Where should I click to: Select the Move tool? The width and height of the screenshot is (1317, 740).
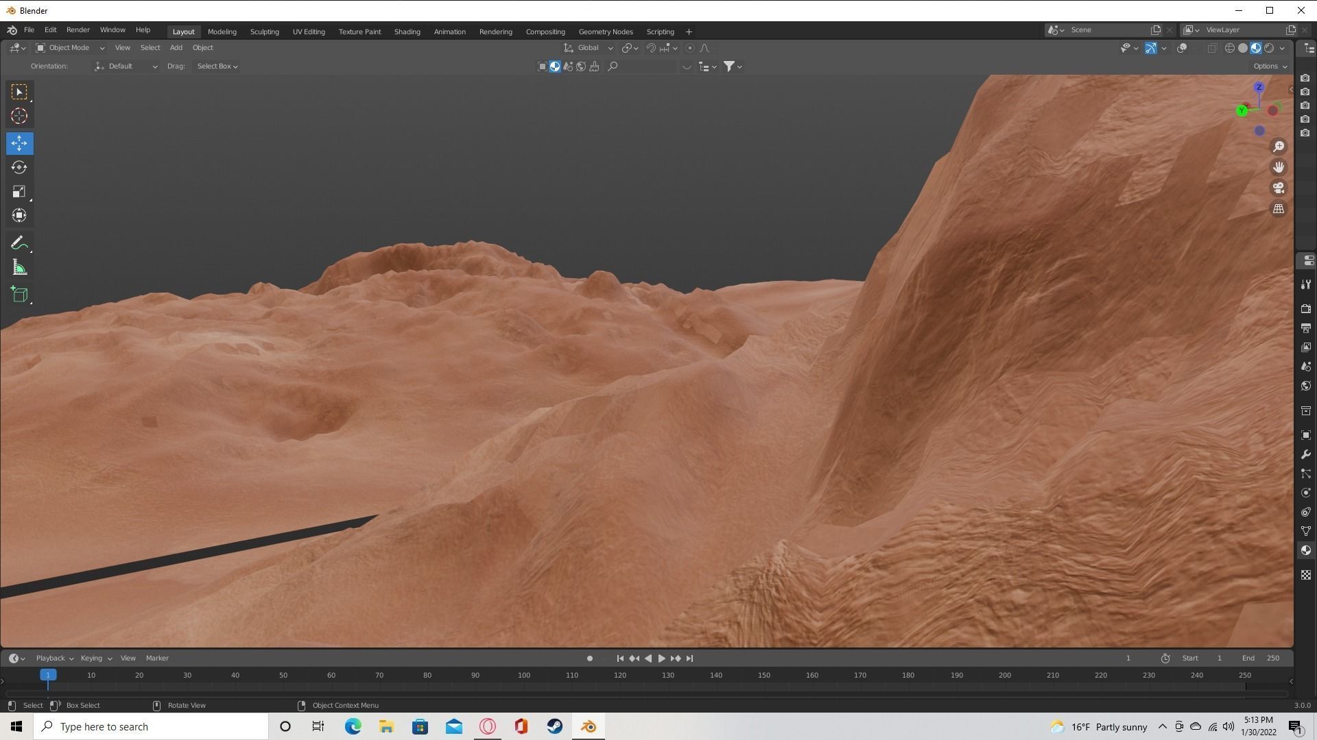tap(19, 143)
